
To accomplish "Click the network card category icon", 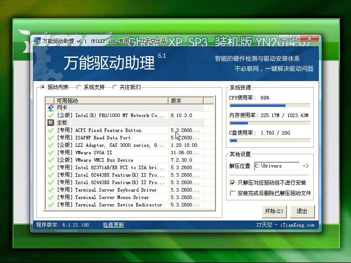I will [50, 108].
